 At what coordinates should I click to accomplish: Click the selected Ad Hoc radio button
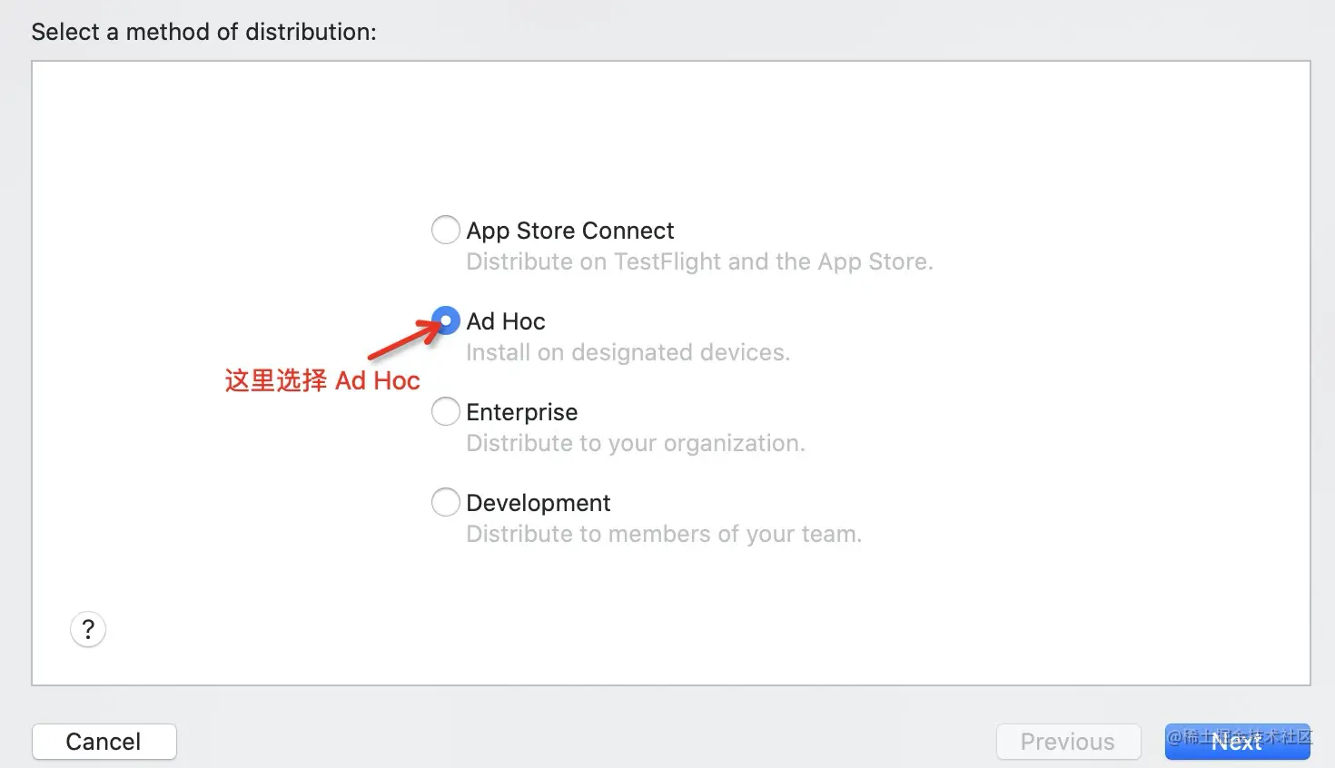445,320
